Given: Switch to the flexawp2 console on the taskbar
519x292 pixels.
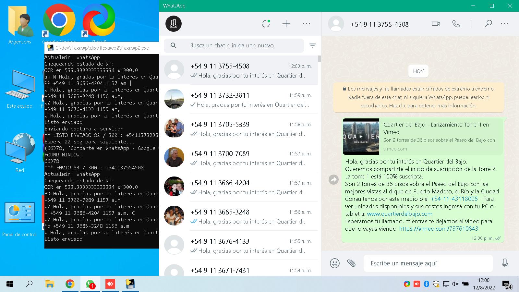Looking at the screenshot, I should (130, 284).
